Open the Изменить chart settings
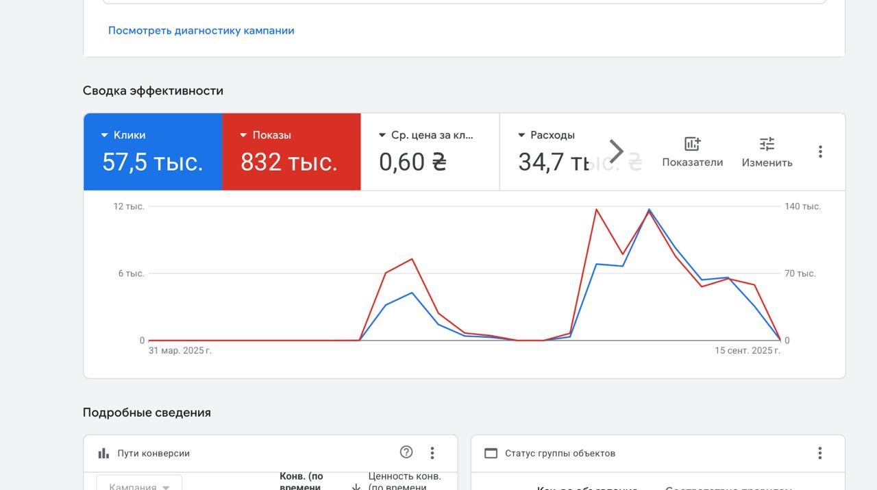 coord(767,151)
